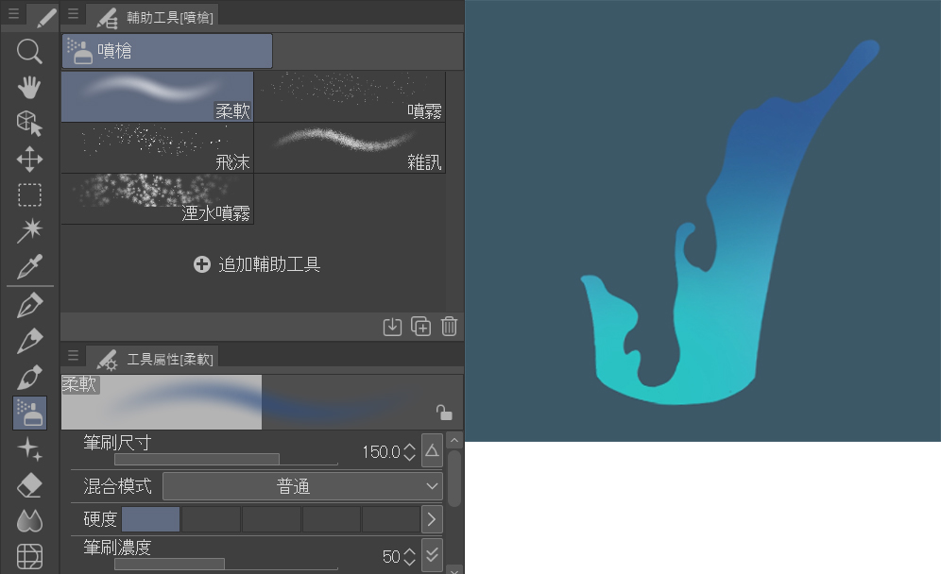Select the Auto Select magic wand tool

29,230
